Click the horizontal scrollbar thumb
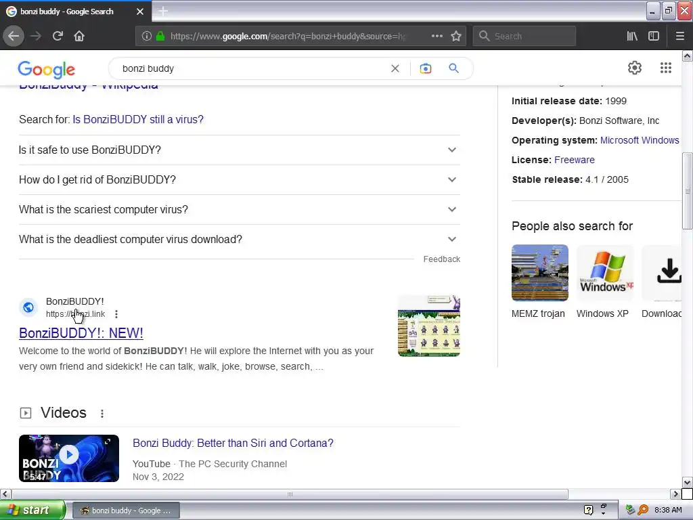This screenshot has height=520, width=693. 290,494
